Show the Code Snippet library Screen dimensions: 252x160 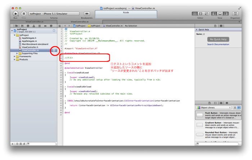click(x=215, y=103)
